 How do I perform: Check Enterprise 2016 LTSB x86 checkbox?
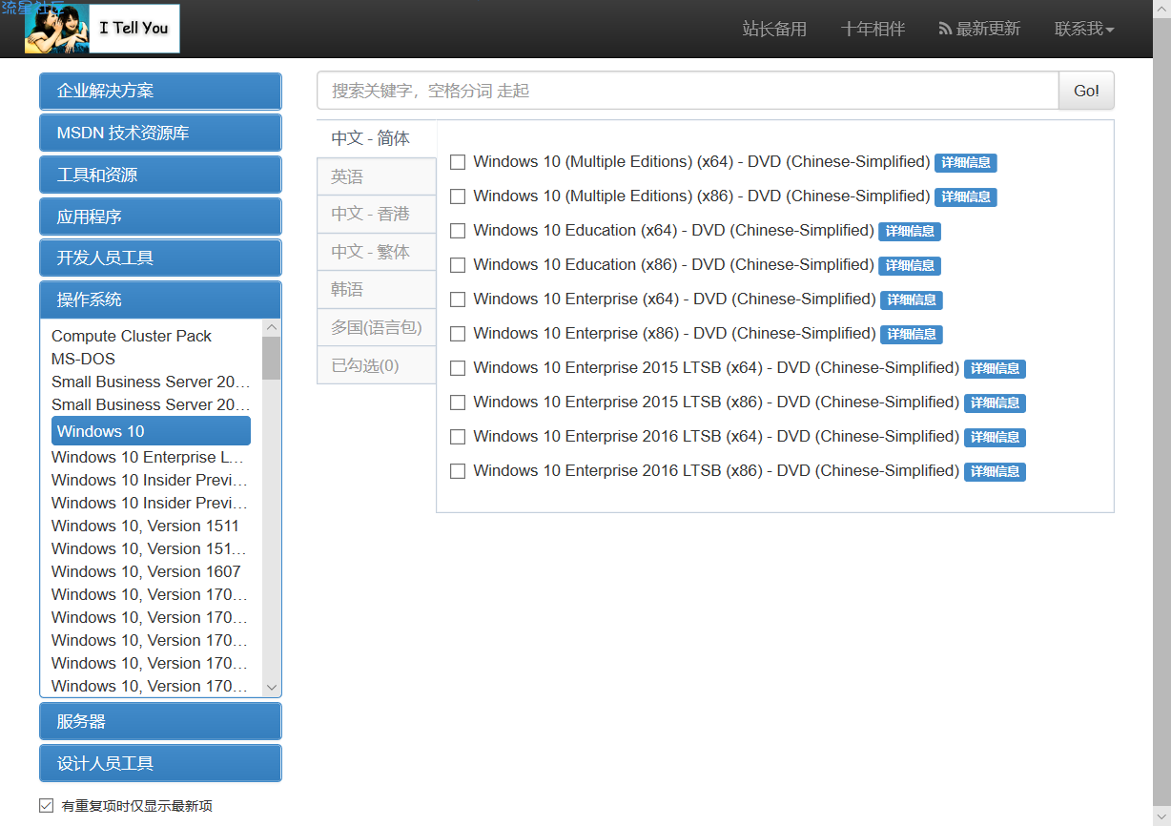(x=458, y=471)
